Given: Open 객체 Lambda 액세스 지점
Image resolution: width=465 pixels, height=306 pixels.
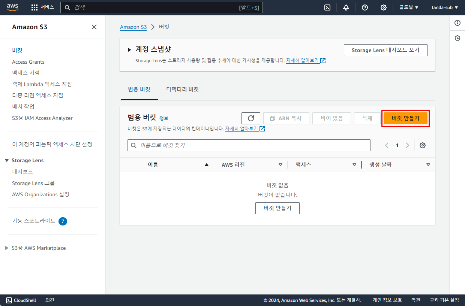Looking at the screenshot, I should coord(42,84).
